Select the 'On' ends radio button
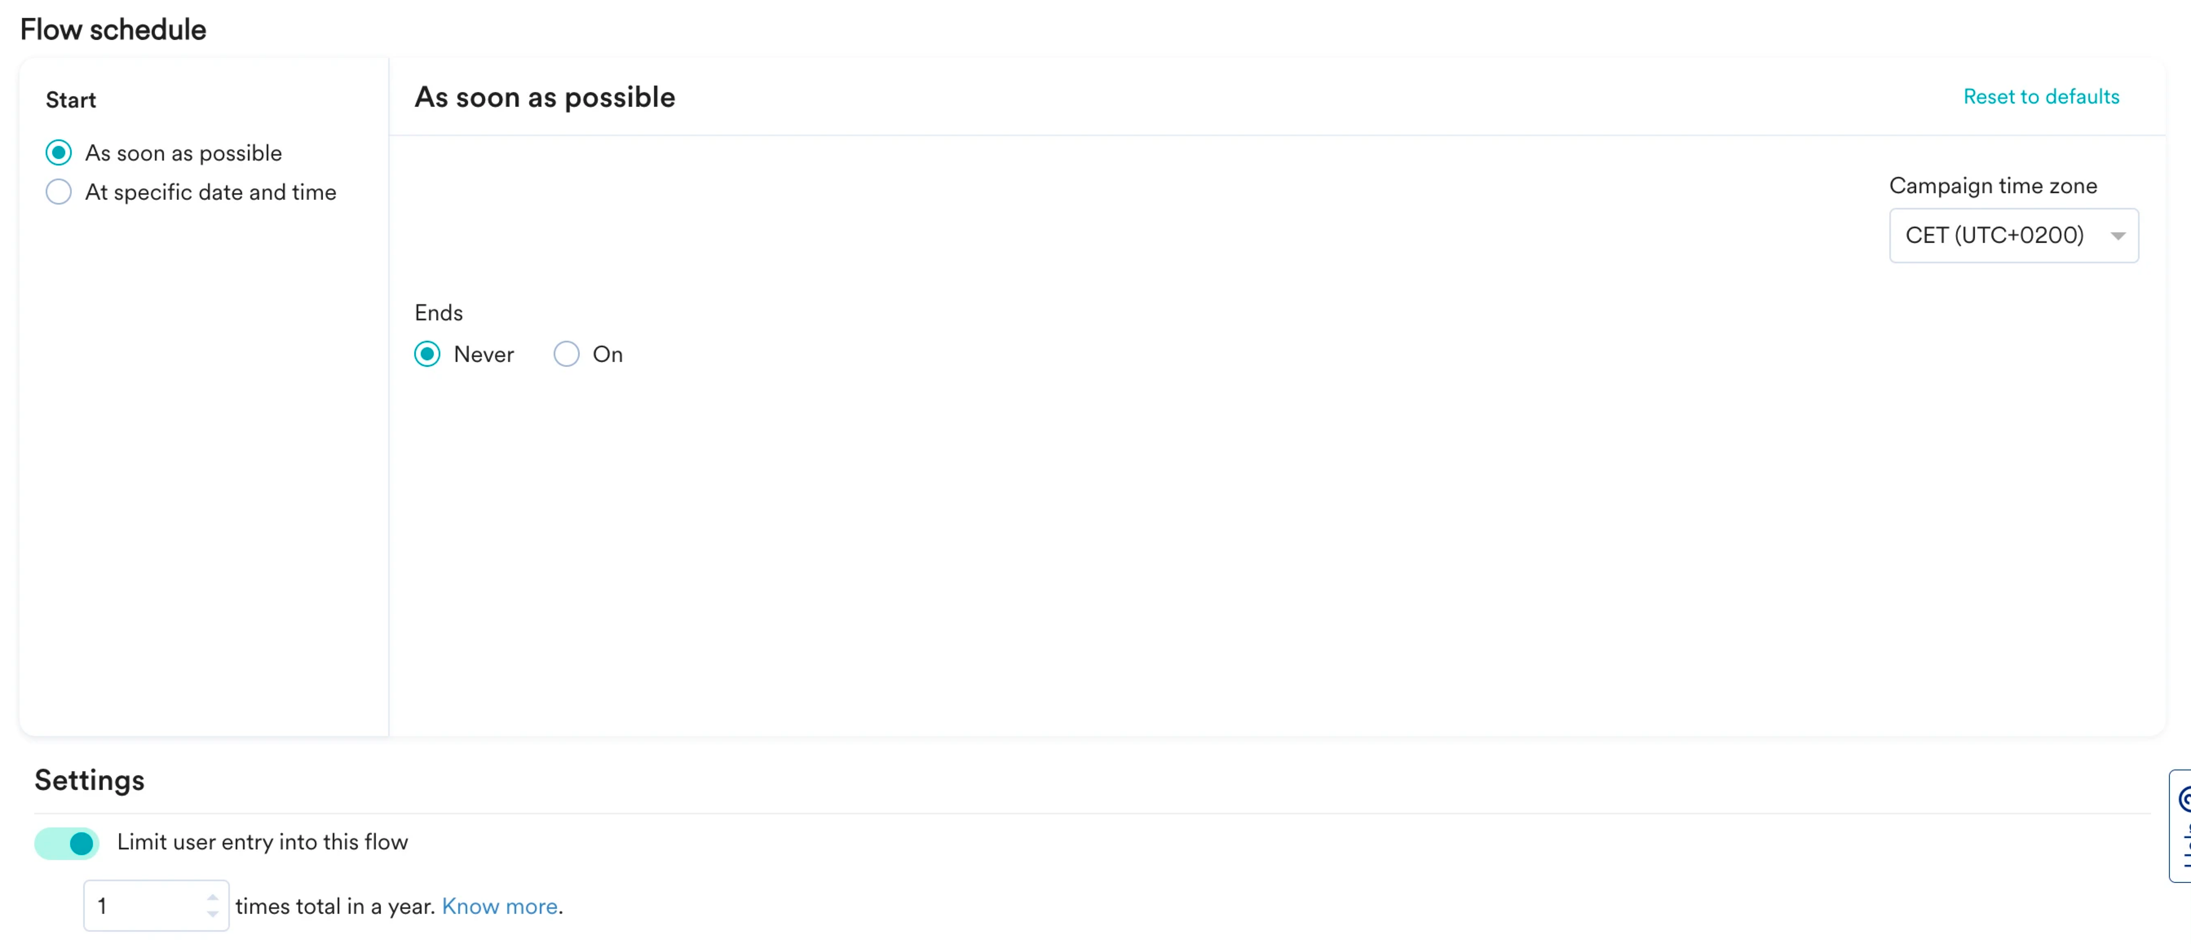The width and height of the screenshot is (2191, 944). (566, 354)
